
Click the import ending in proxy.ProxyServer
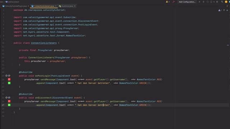pos(46,28)
